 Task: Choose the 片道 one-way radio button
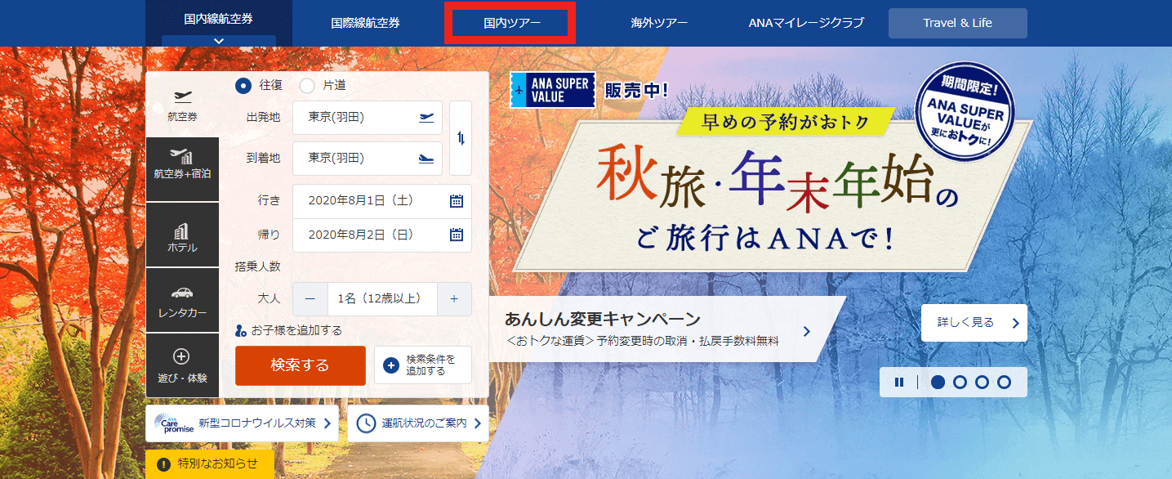(x=307, y=85)
